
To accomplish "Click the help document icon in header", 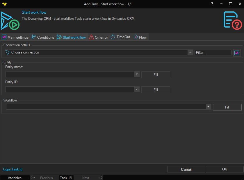I will point(232,20).
